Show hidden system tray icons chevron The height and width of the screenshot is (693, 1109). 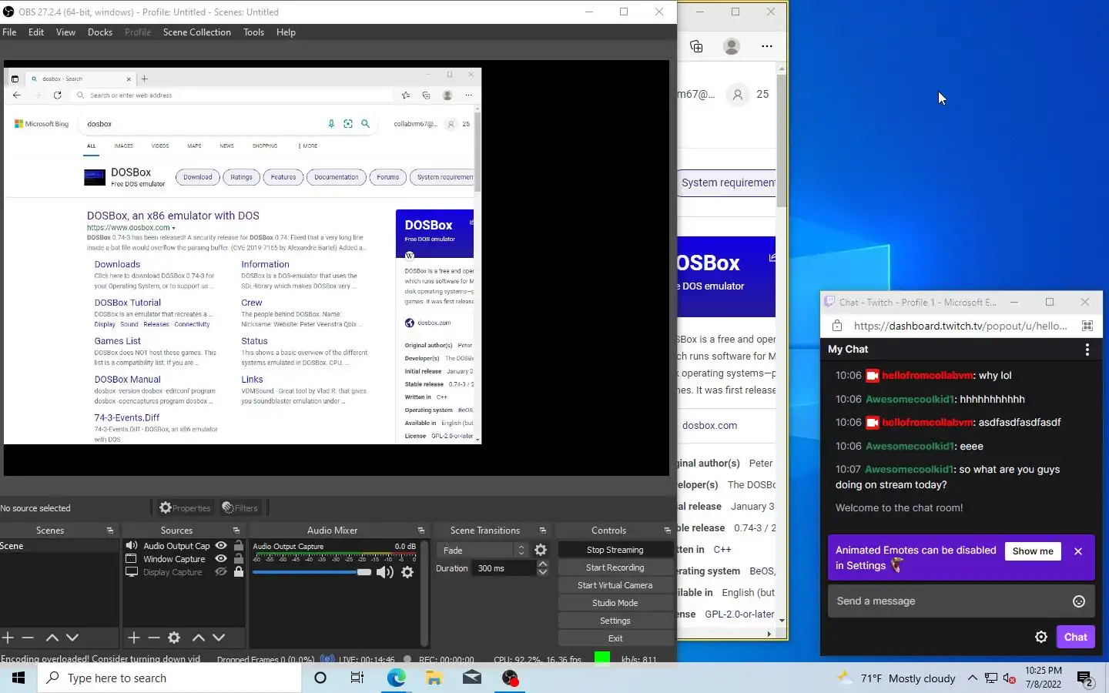(972, 678)
